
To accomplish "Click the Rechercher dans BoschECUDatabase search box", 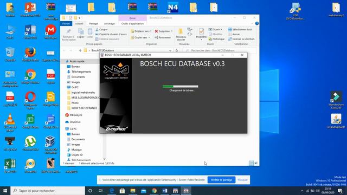I will [x=219, y=50].
